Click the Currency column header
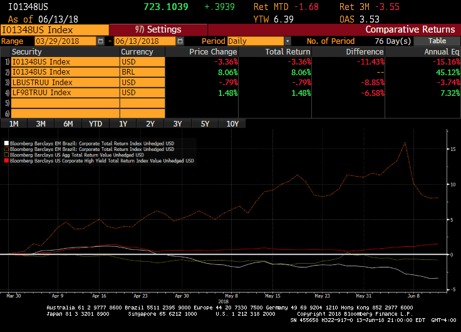The image size is (461, 332). pyautogui.click(x=143, y=52)
